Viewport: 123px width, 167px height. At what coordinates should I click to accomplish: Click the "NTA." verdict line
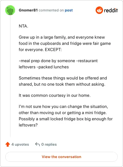pyautogui.click(x=23, y=26)
